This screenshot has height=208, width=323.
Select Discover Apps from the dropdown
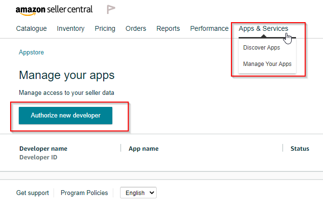click(261, 48)
